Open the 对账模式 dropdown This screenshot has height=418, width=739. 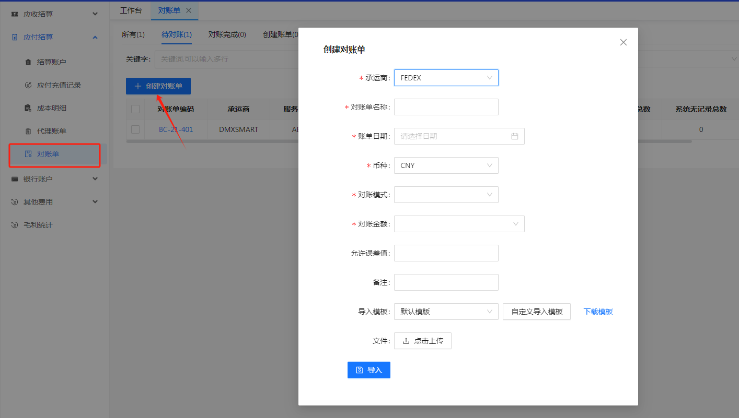point(446,195)
